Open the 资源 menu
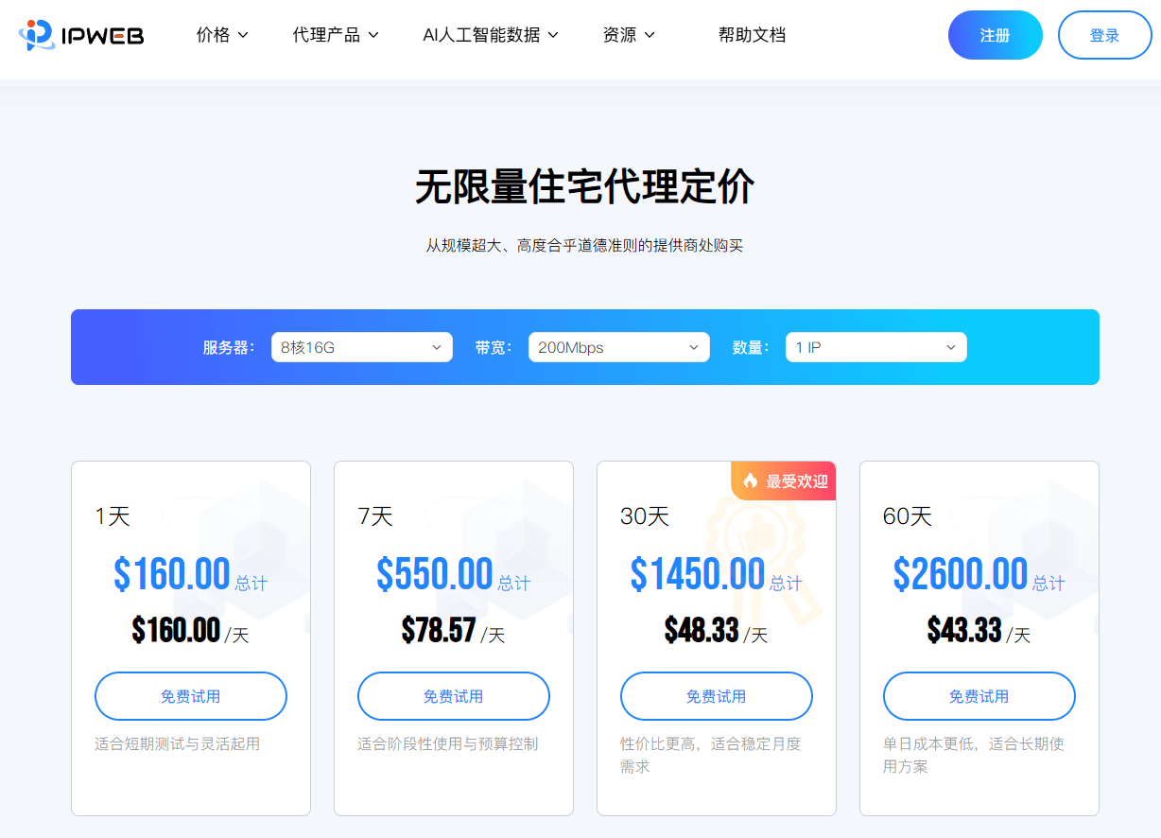 [x=629, y=35]
